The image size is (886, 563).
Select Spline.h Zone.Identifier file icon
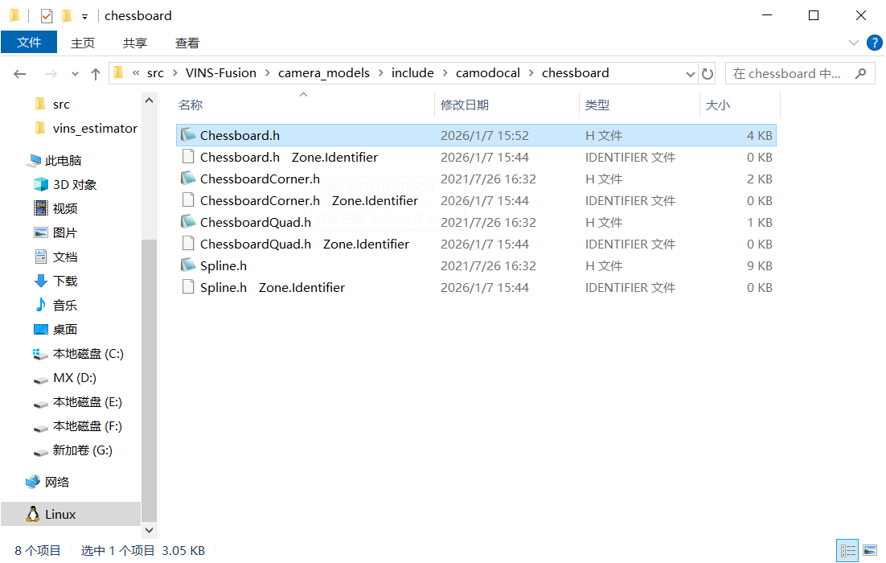[x=188, y=287]
